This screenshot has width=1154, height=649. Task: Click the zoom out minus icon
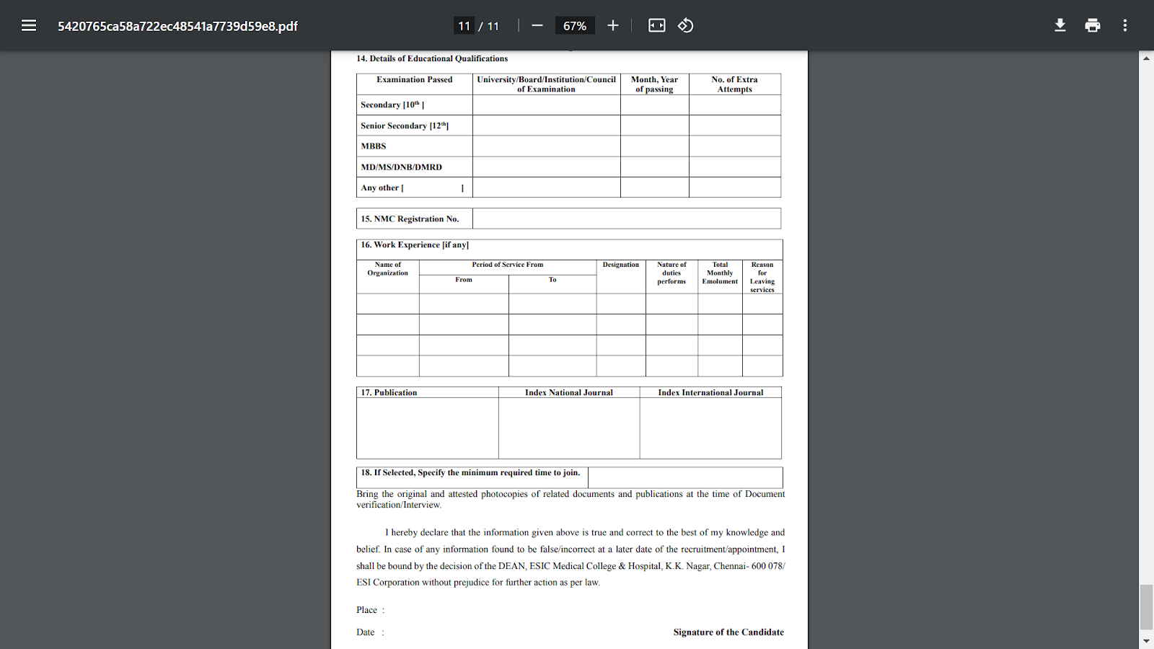[537, 26]
